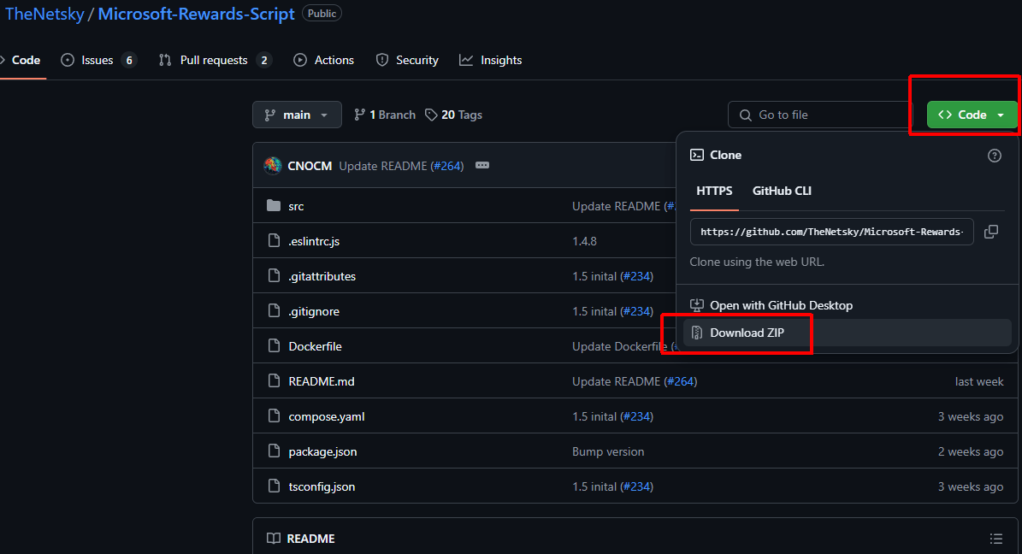
Task: Open the #264 link in README.md row
Action: tap(681, 381)
